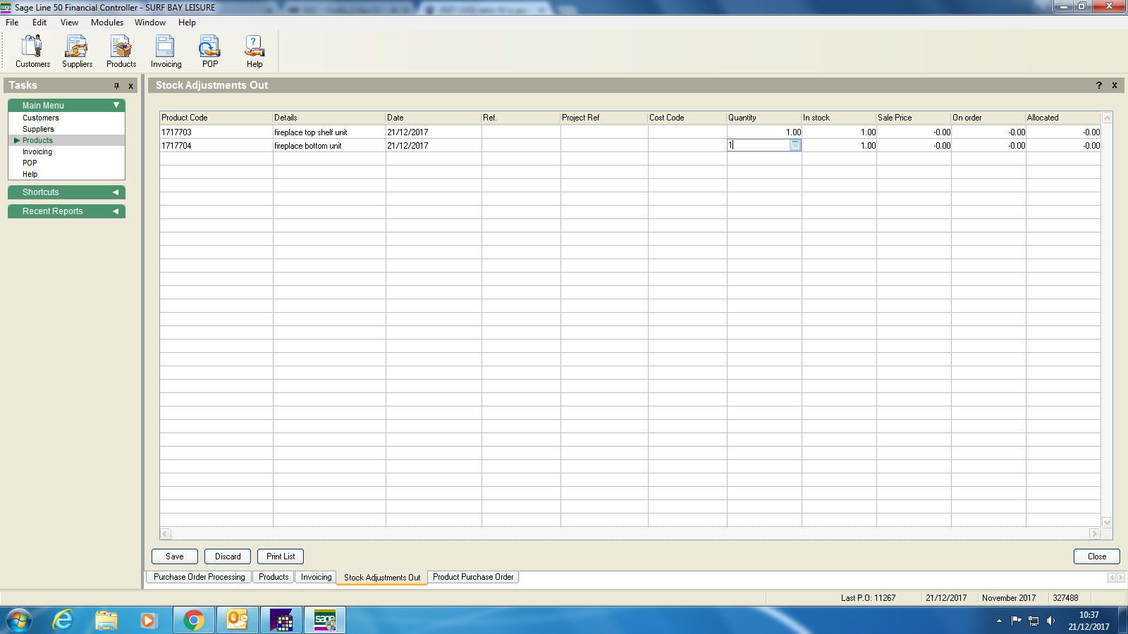Pin the Tasks pane with pushpin icon

[116, 86]
